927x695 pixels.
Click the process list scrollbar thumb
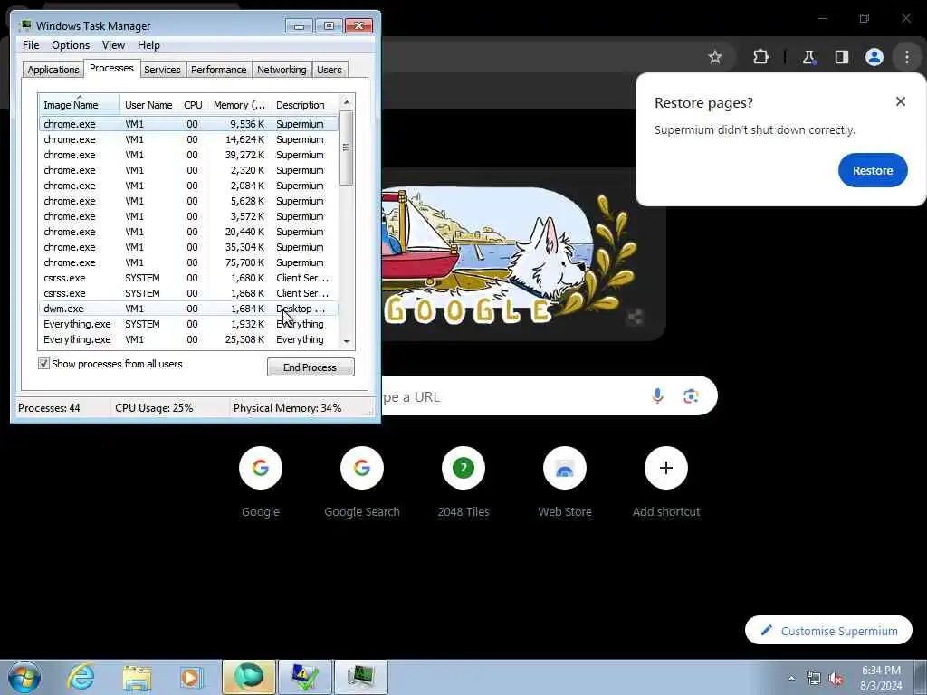coord(347,148)
